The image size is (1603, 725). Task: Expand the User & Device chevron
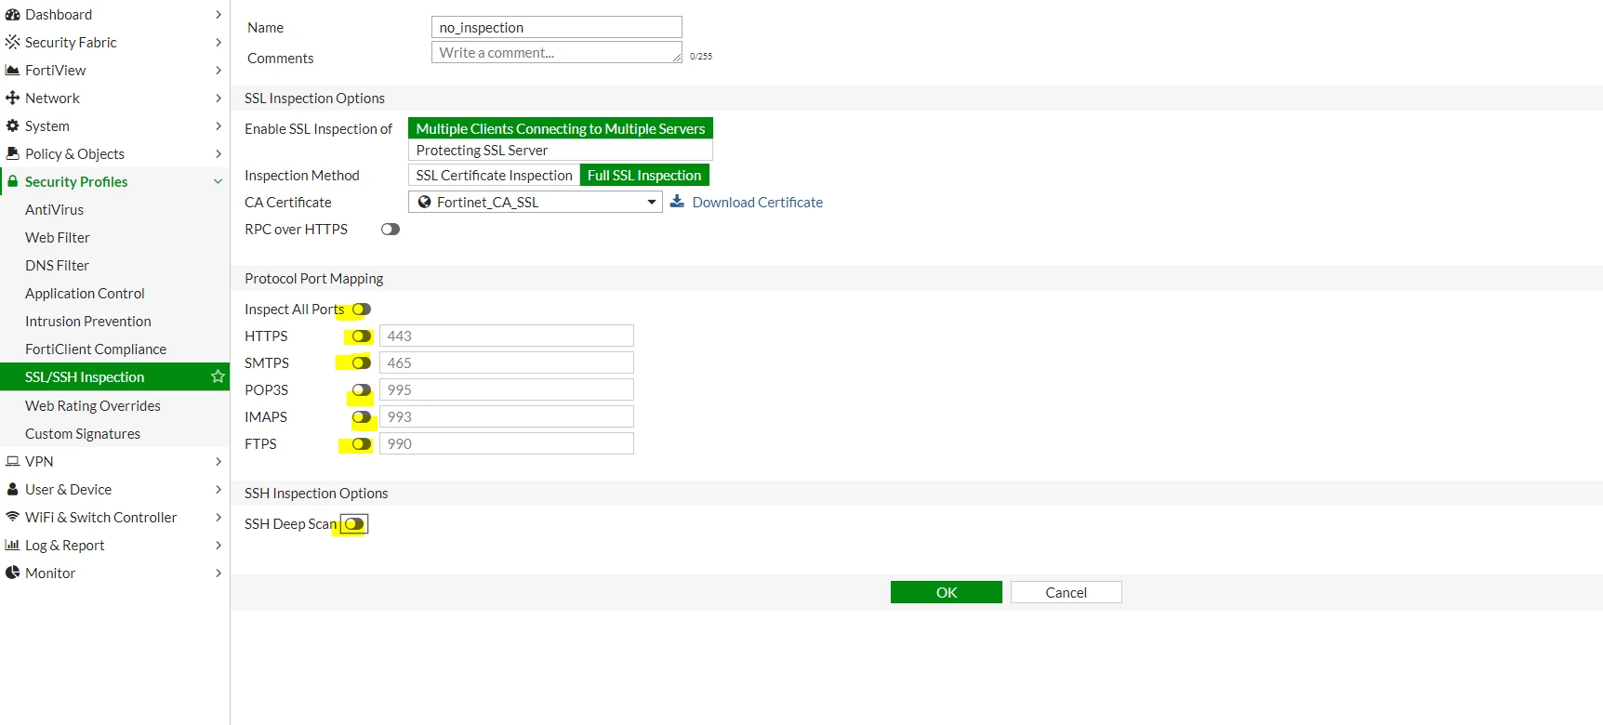219,490
